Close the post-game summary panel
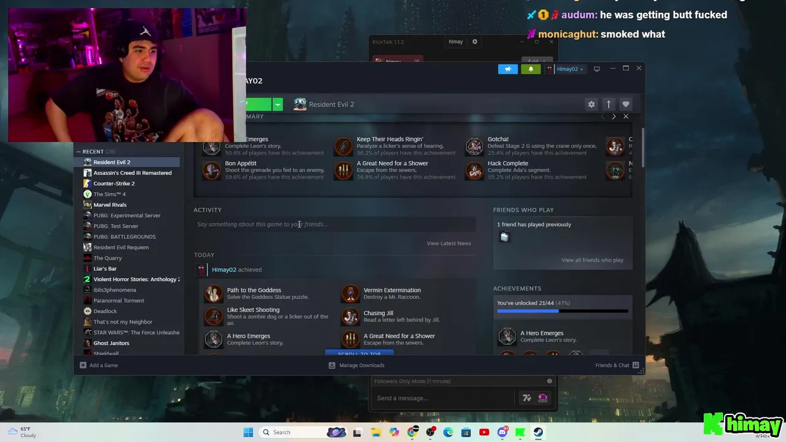The height and width of the screenshot is (442, 786). (x=626, y=116)
